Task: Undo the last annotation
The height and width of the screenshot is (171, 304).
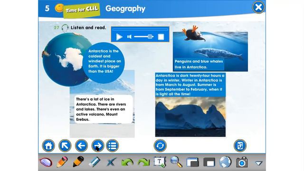Action: [x=127, y=162]
